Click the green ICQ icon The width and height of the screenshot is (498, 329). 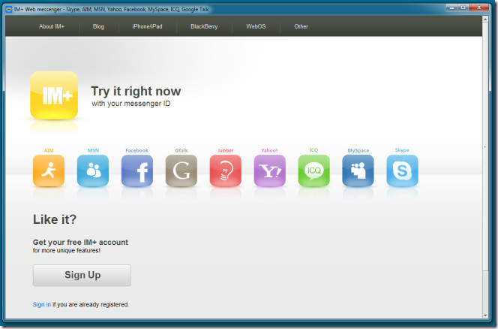click(x=313, y=171)
